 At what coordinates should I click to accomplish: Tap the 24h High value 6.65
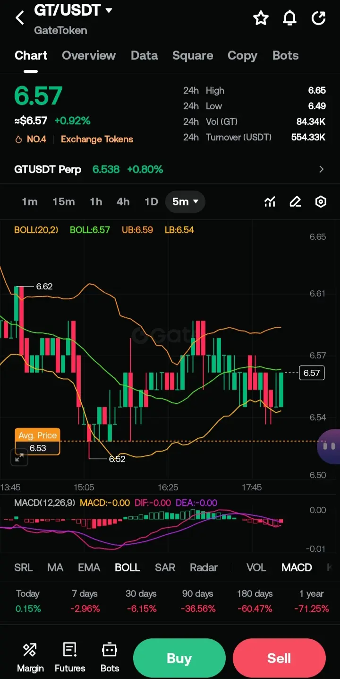click(317, 90)
